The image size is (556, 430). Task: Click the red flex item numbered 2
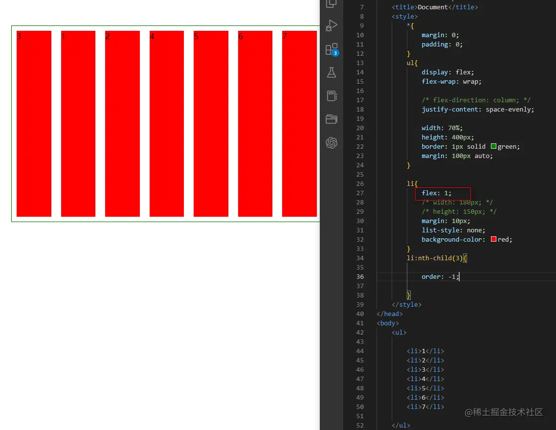coord(122,123)
